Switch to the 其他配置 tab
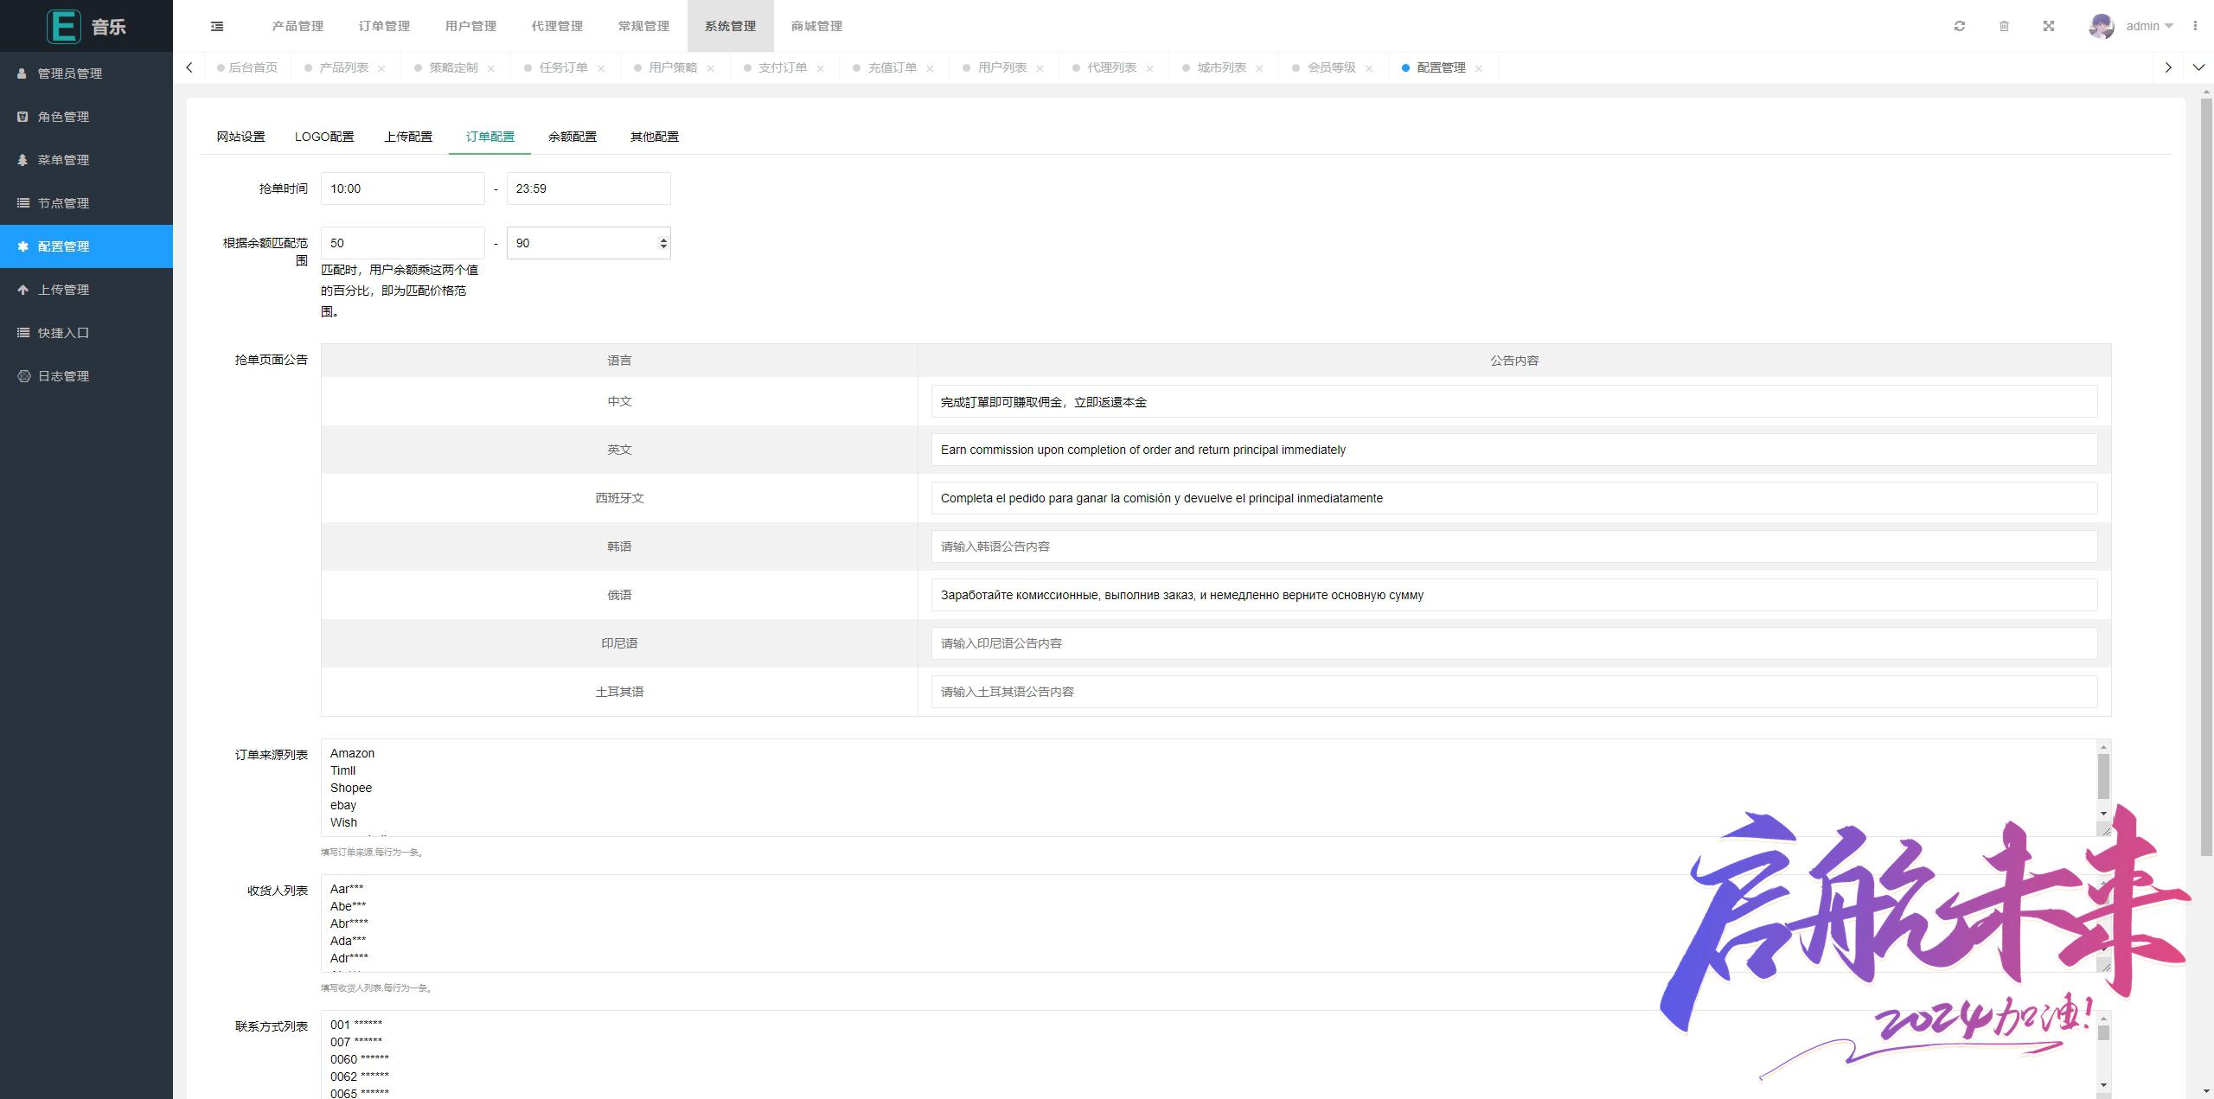 (655, 137)
